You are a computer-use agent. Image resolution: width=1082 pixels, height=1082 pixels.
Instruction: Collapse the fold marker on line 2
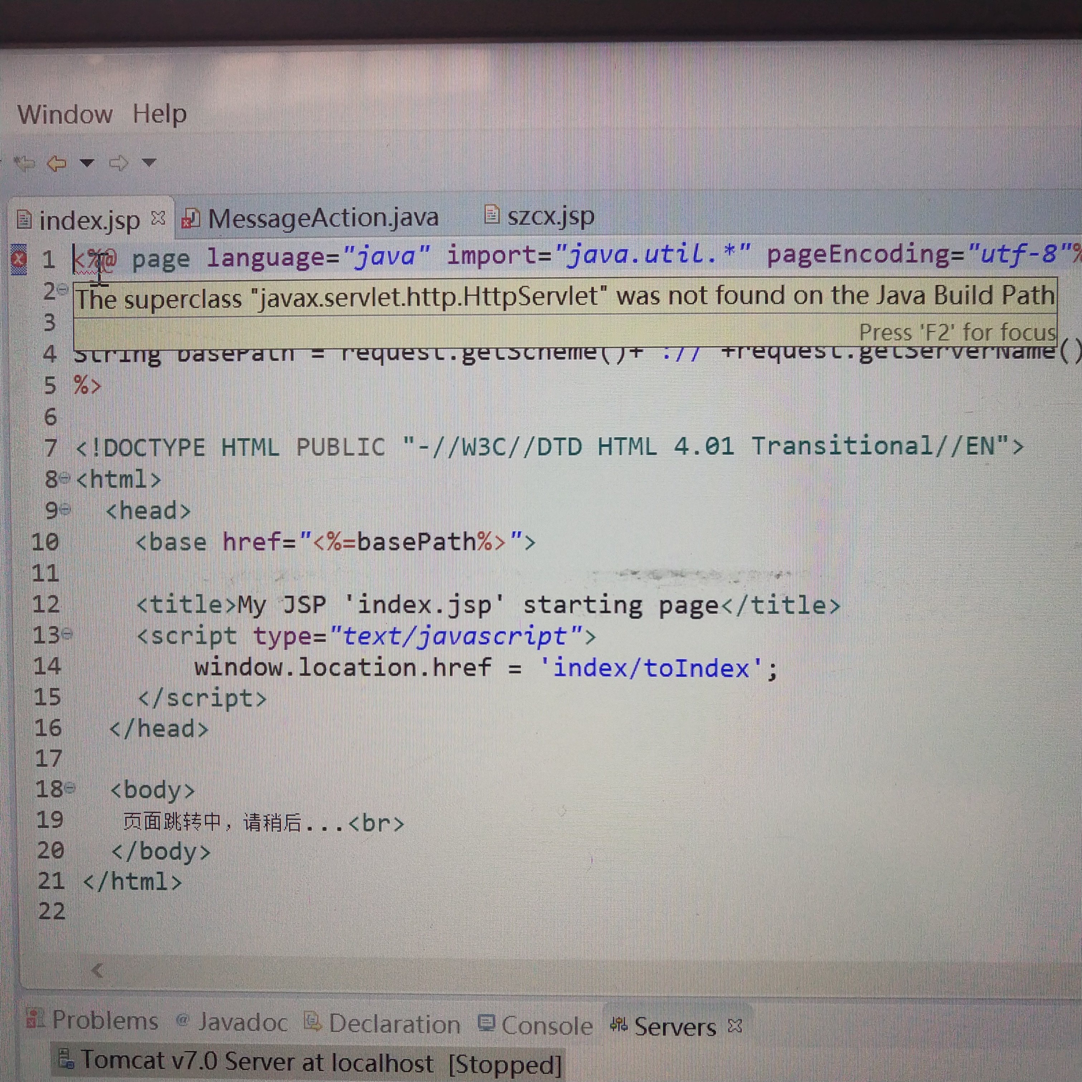tap(63, 289)
